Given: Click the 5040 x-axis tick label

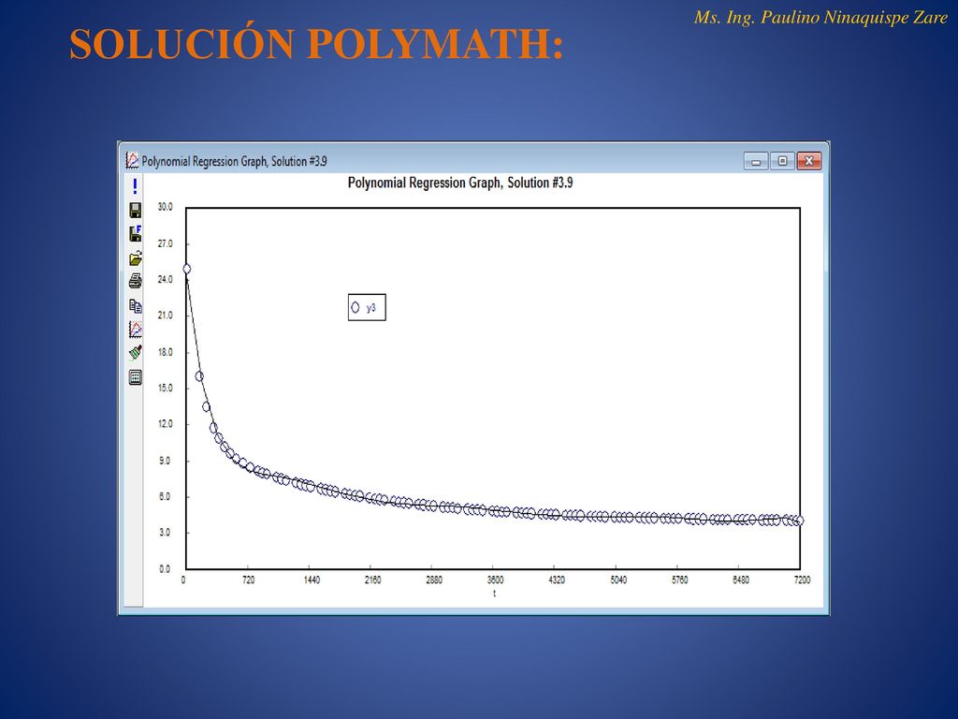Looking at the screenshot, I should [618, 580].
